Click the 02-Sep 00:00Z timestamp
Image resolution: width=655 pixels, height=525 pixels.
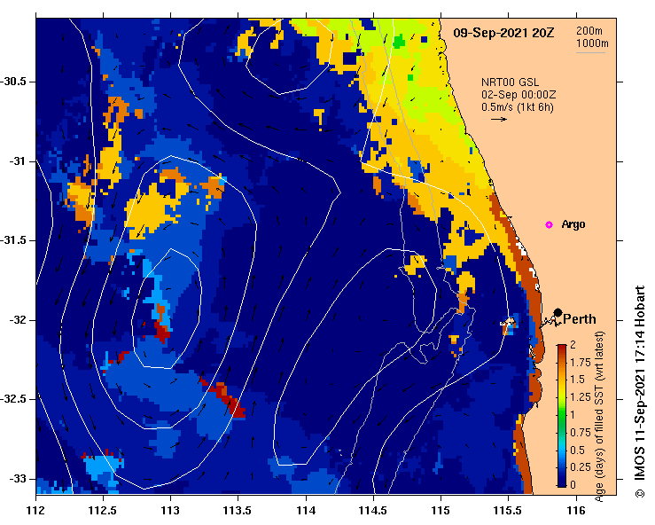pos(519,95)
